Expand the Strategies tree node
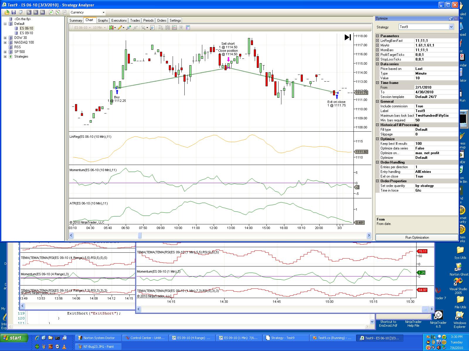 pos(5,56)
